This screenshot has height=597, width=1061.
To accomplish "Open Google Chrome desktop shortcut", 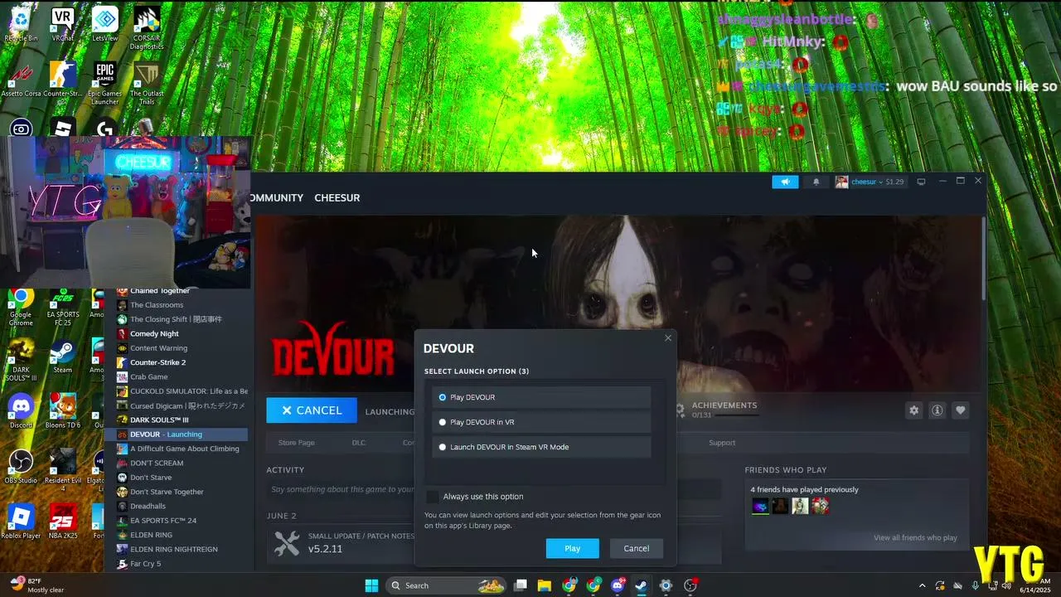I will [21, 305].
